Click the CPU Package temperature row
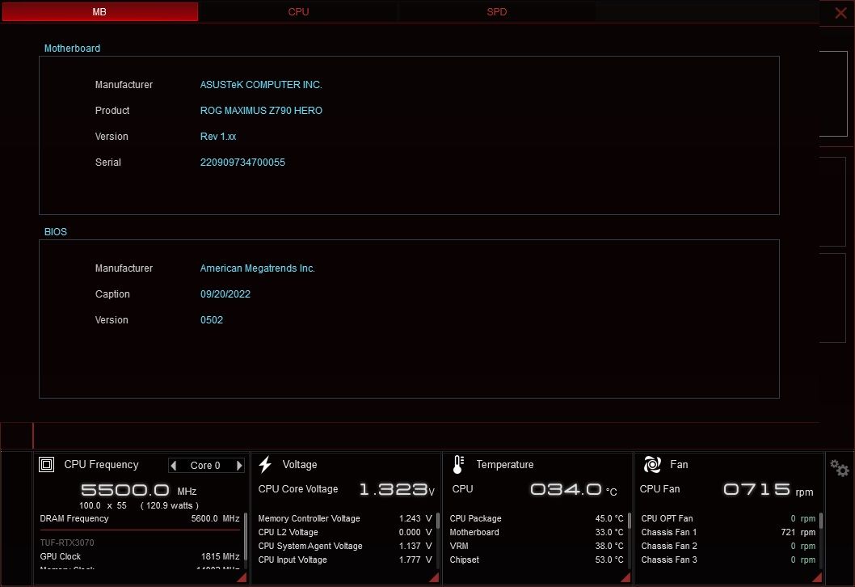The height and width of the screenshot is (587, 855). (x=536, y=518)
